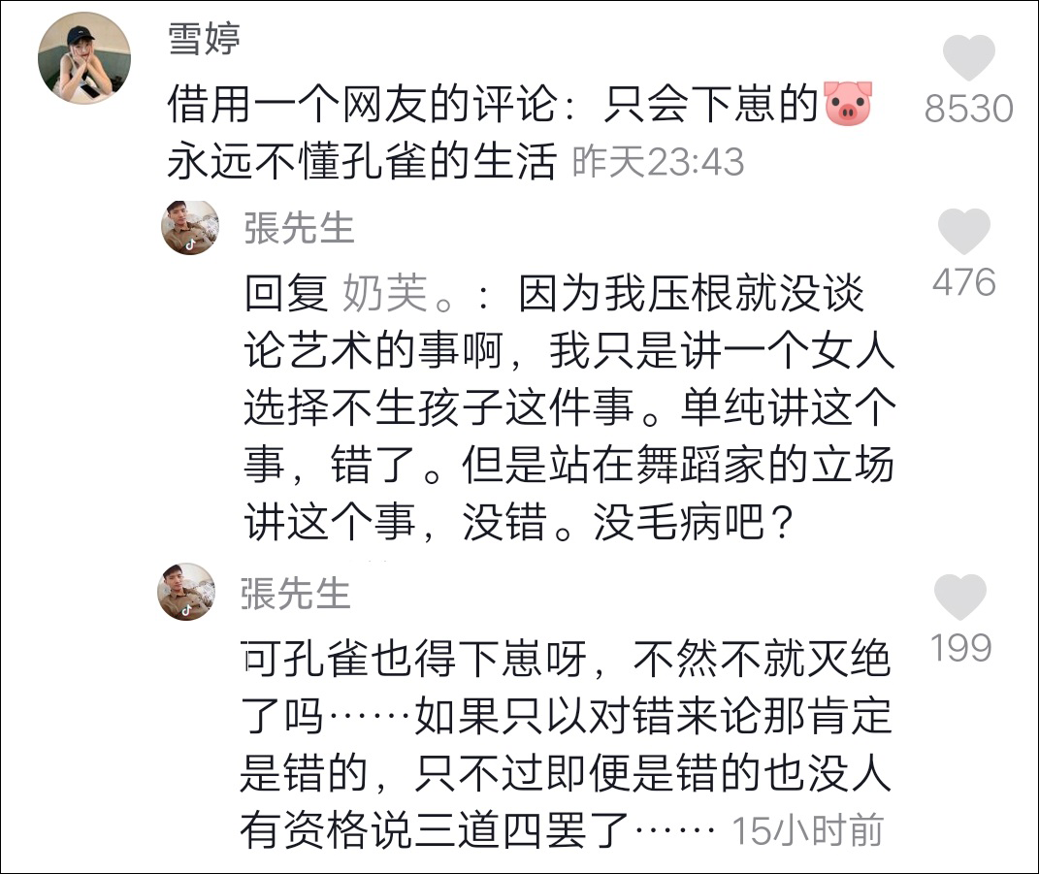Click the username 雪婷
Image resolution: width=1039 pixels, height=874 pixels.
pyautogui.click(x=204, y=40)
